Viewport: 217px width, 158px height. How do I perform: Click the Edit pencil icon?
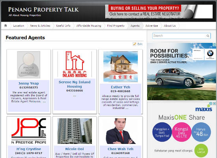click(135, 44)
